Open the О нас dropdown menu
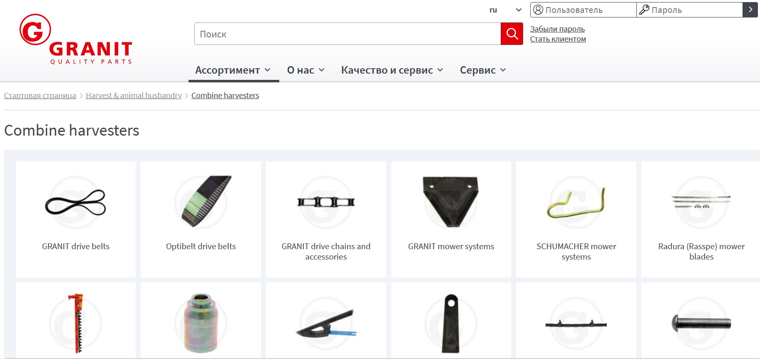This screenshot has height=359, width=760. click(x=306, y=70)
